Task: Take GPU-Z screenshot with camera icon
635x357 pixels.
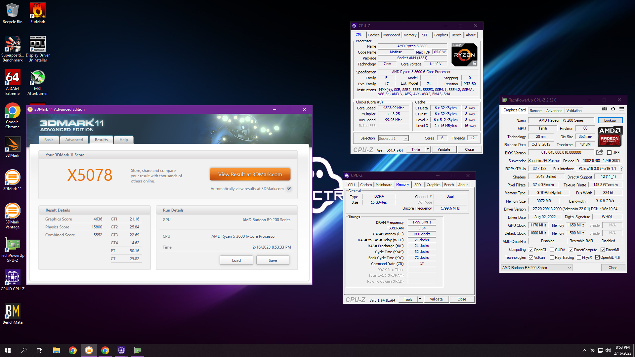Action: click(605, 109)
